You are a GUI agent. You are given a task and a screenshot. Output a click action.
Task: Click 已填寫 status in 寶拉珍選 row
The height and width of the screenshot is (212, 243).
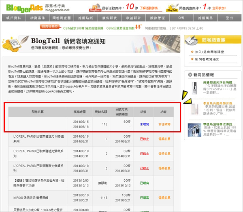point(145,183)
